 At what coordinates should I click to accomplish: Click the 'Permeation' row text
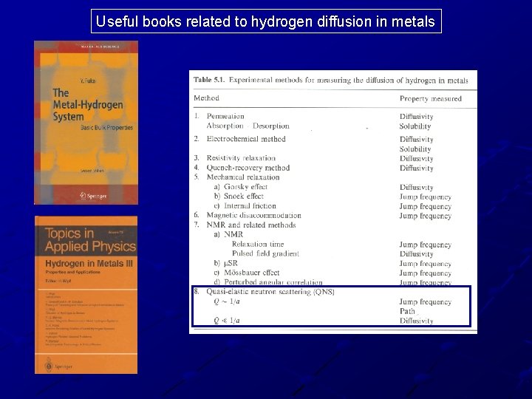(225, 116)
